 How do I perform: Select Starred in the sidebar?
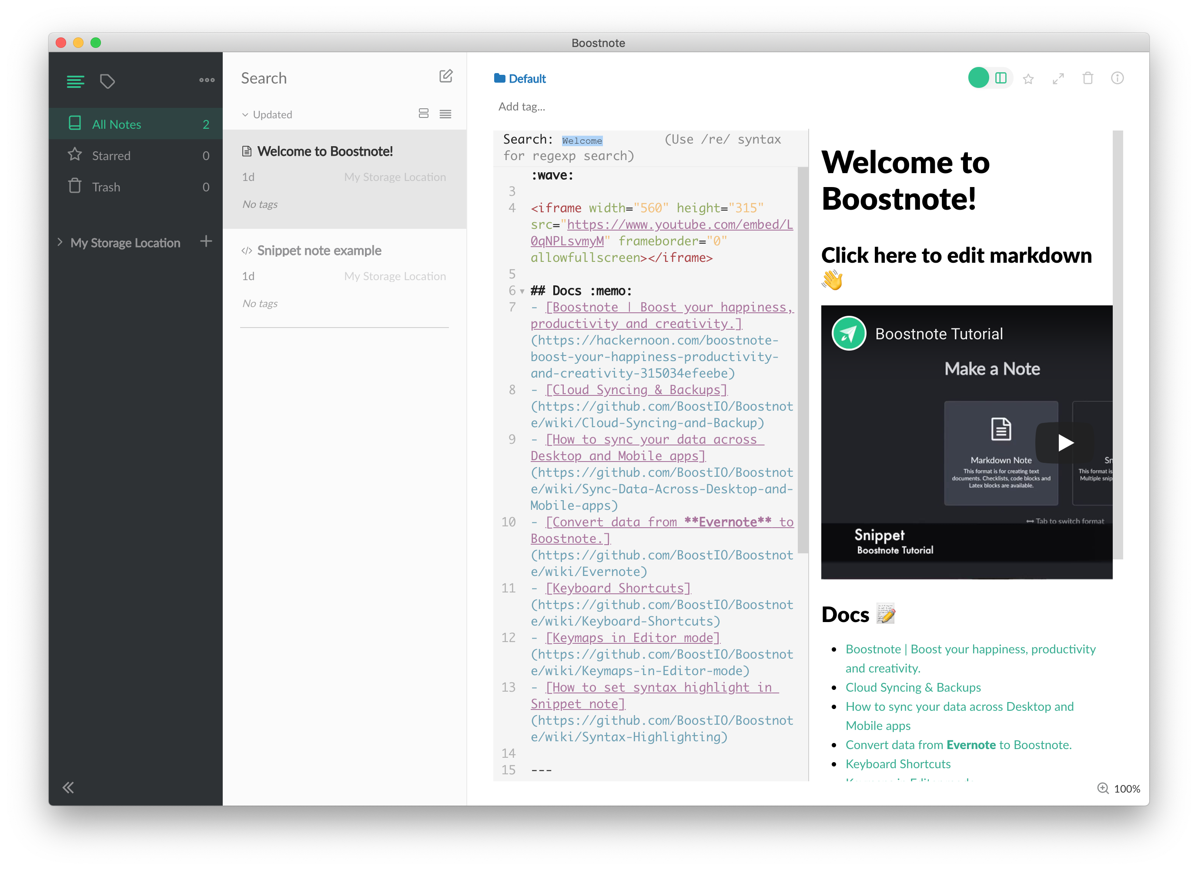tap(111, 155)
